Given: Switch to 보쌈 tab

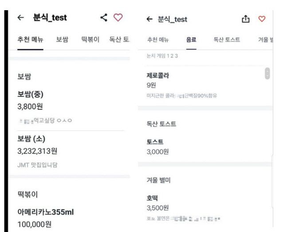Looking at the screenshot, I should (62, 40).
